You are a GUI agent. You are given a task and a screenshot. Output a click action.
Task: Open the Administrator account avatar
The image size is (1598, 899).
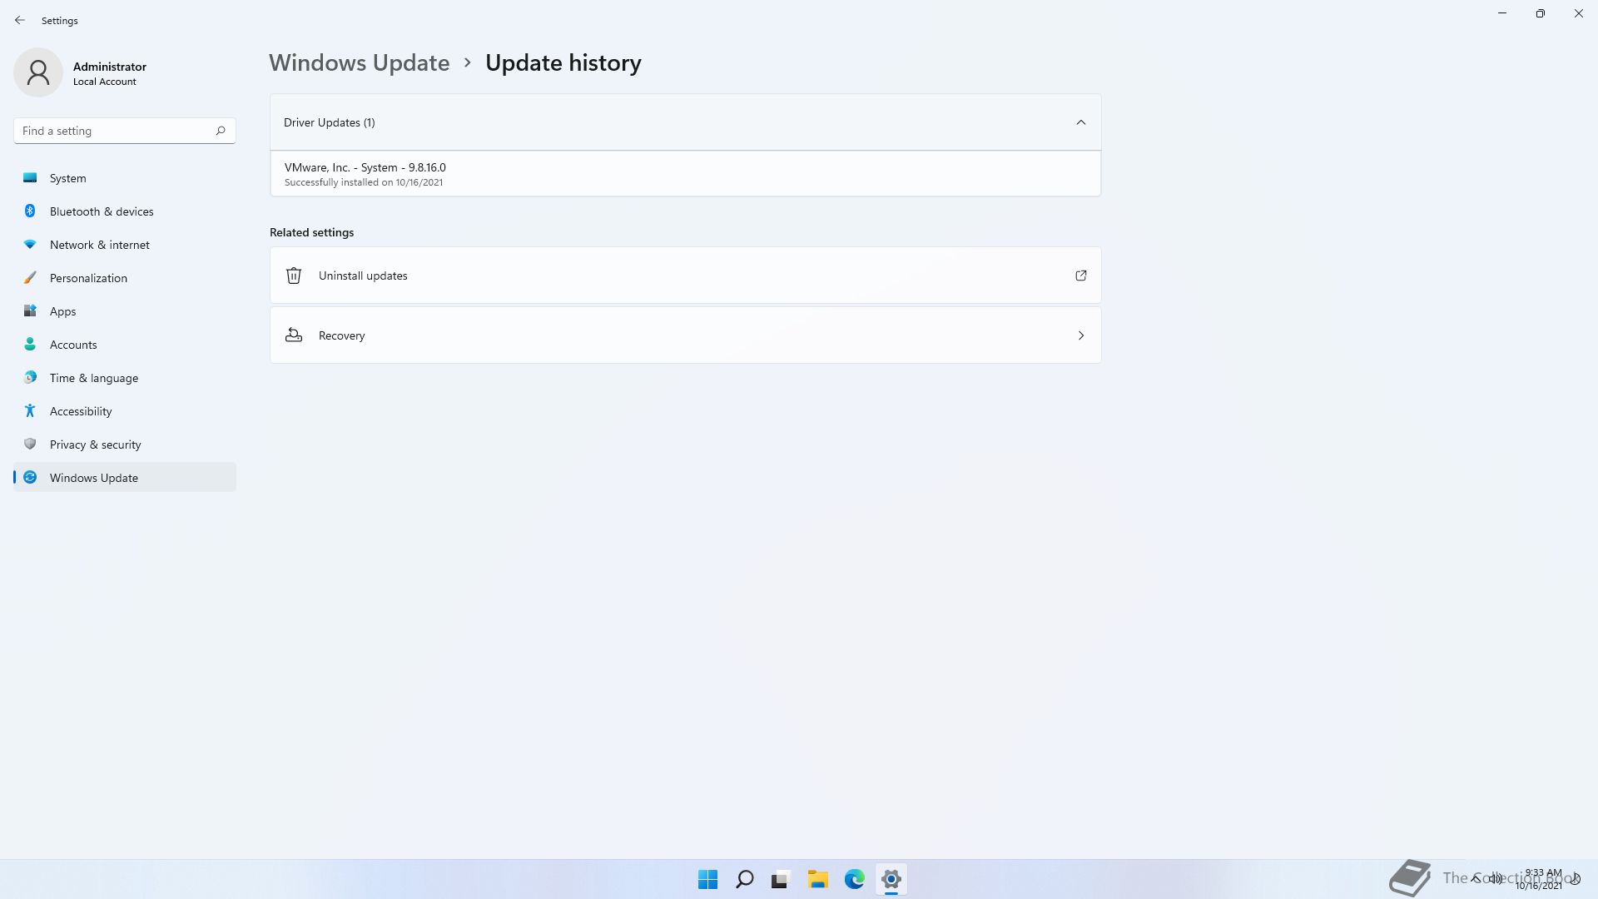[x=38, y=72]
